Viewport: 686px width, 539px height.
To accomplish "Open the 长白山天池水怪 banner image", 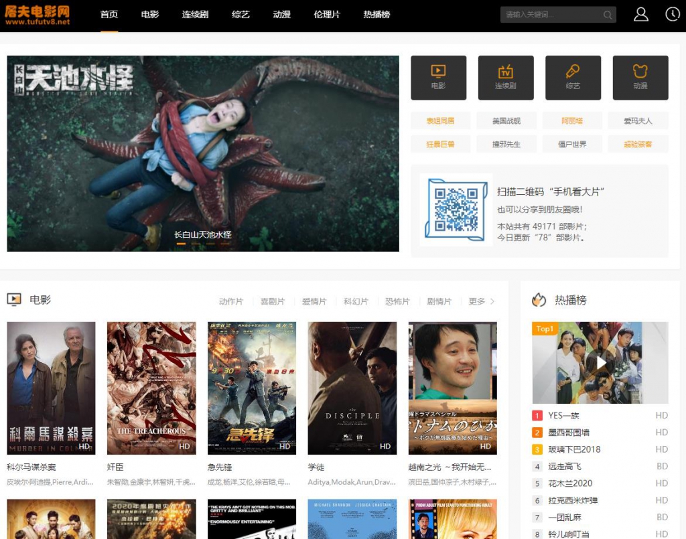I will pyautogui.click(x=203, y=153).
